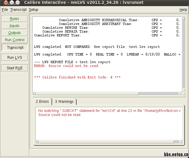Open the File menu
The image size is (189, 158).
(5, 10)
